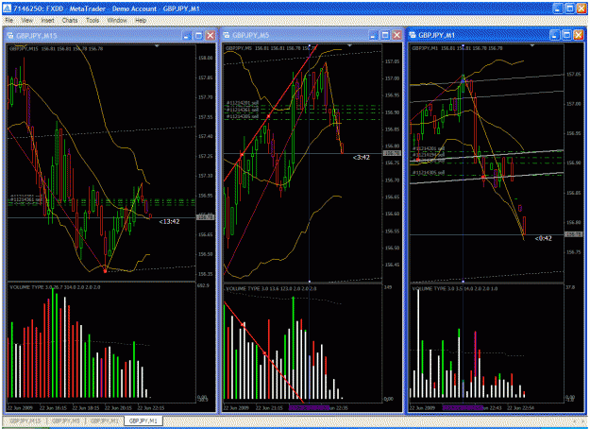Close the GBPJPY,M15 chart window
The height and width of the screenshot is (429, 590).
coord(211,36)
